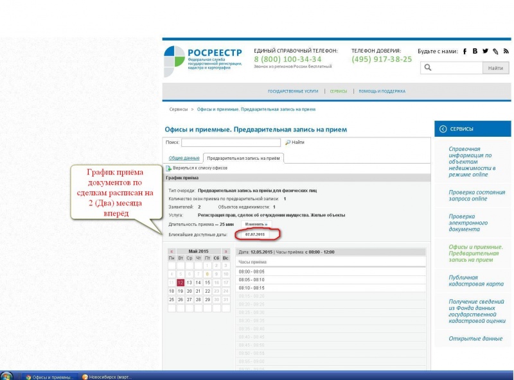
Task: Click the back arrow icon beside Сервисы
Action: pyautogui.click(x=443, y=129)
